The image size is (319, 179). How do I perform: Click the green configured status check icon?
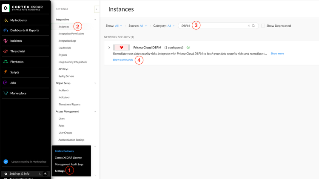[188, 47]
